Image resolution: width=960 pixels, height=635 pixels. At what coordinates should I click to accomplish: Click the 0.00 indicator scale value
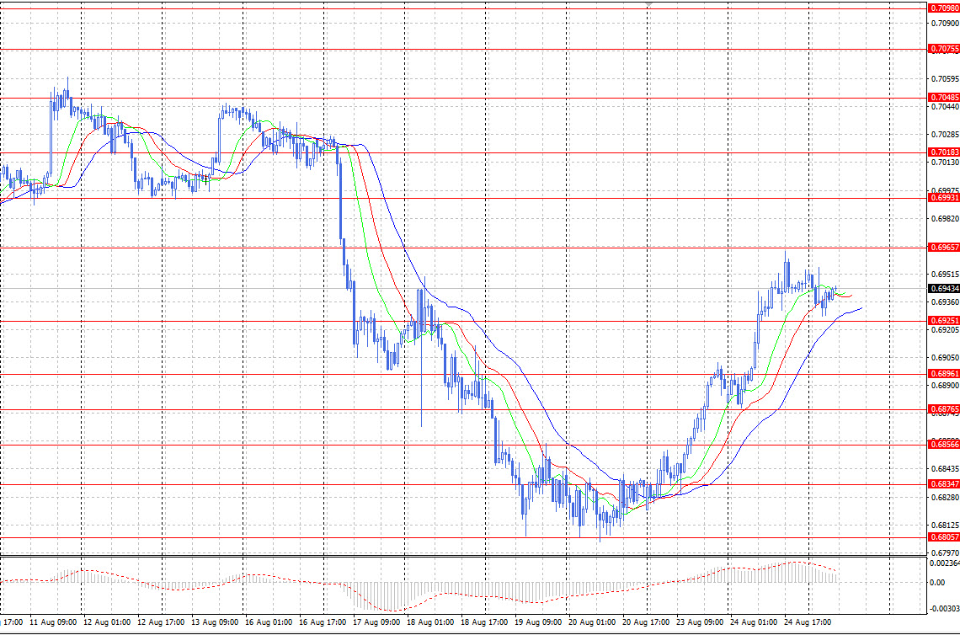(x=936, y=582)
